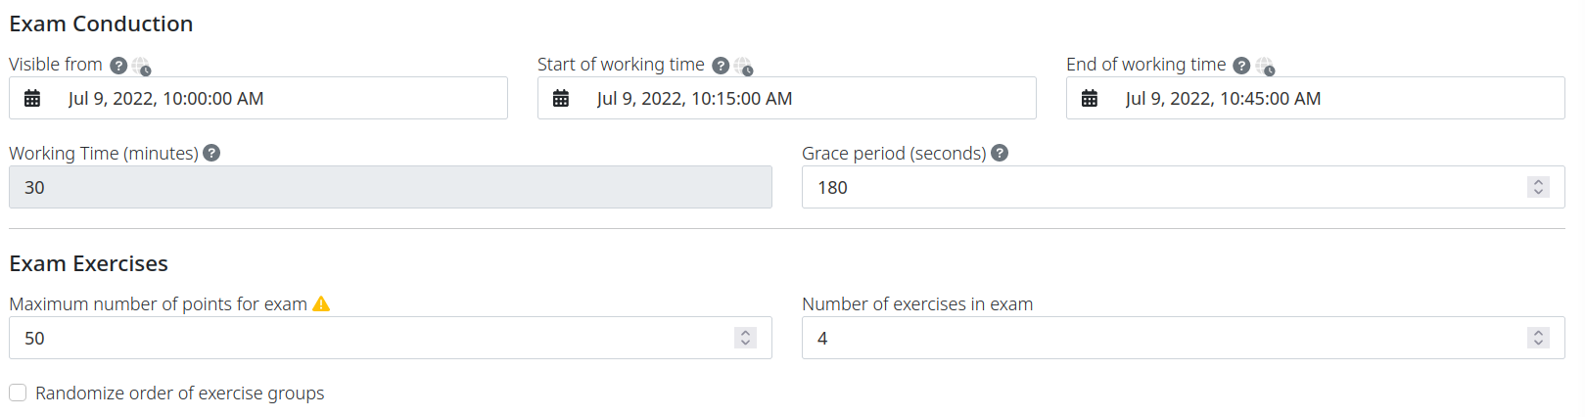This screenshot has width=1585, height=417.
Task: Open calendar icon in Start of working time field
Action: pos(561,98)
